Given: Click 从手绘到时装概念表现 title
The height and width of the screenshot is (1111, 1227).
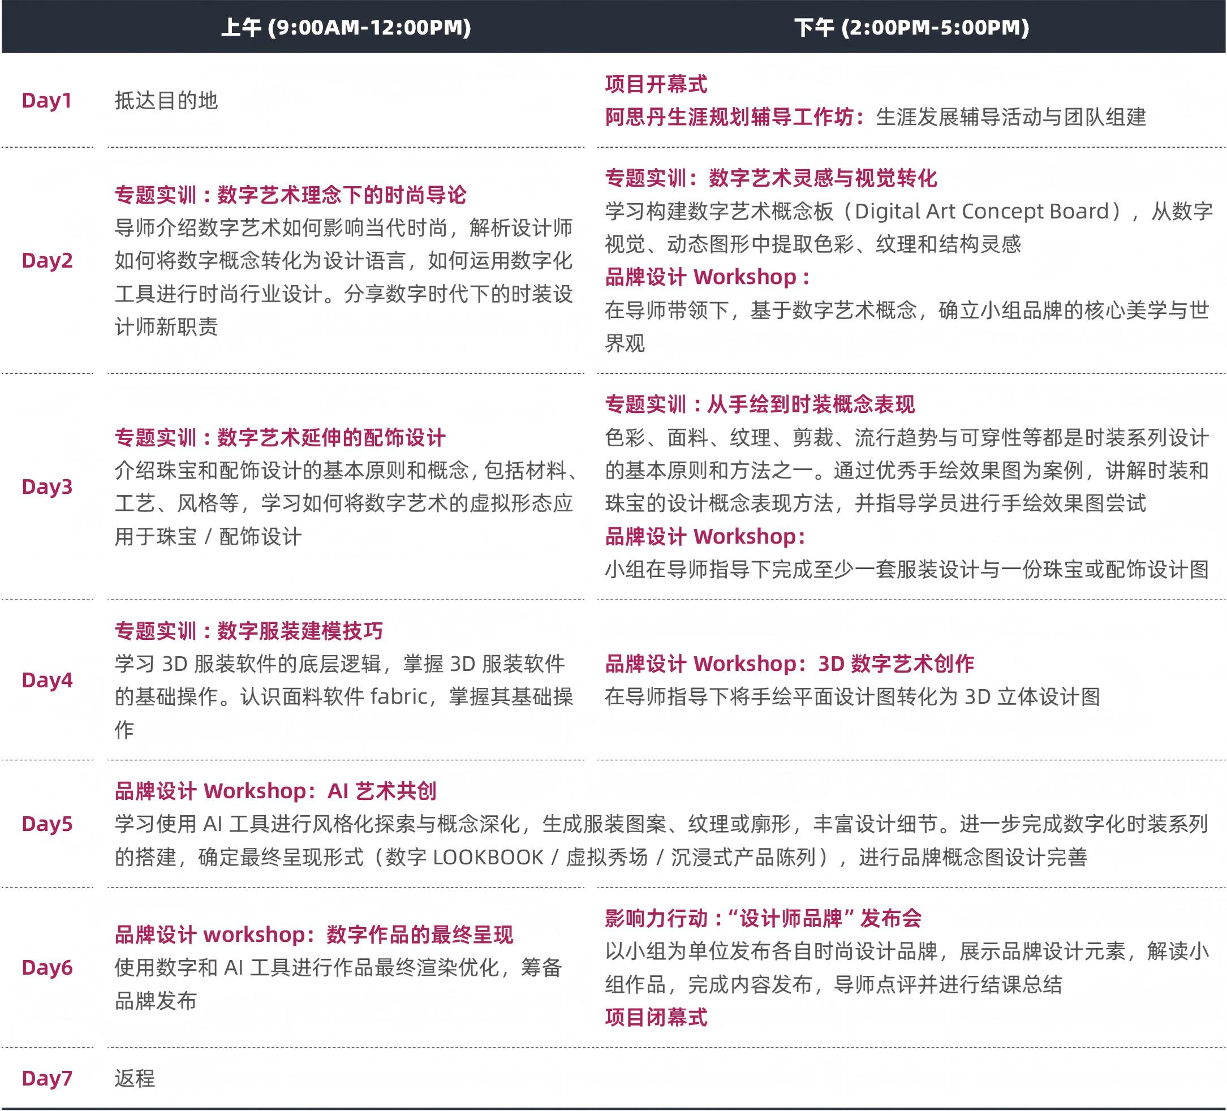Looking at the screenshot, I should tap(811, 404).
